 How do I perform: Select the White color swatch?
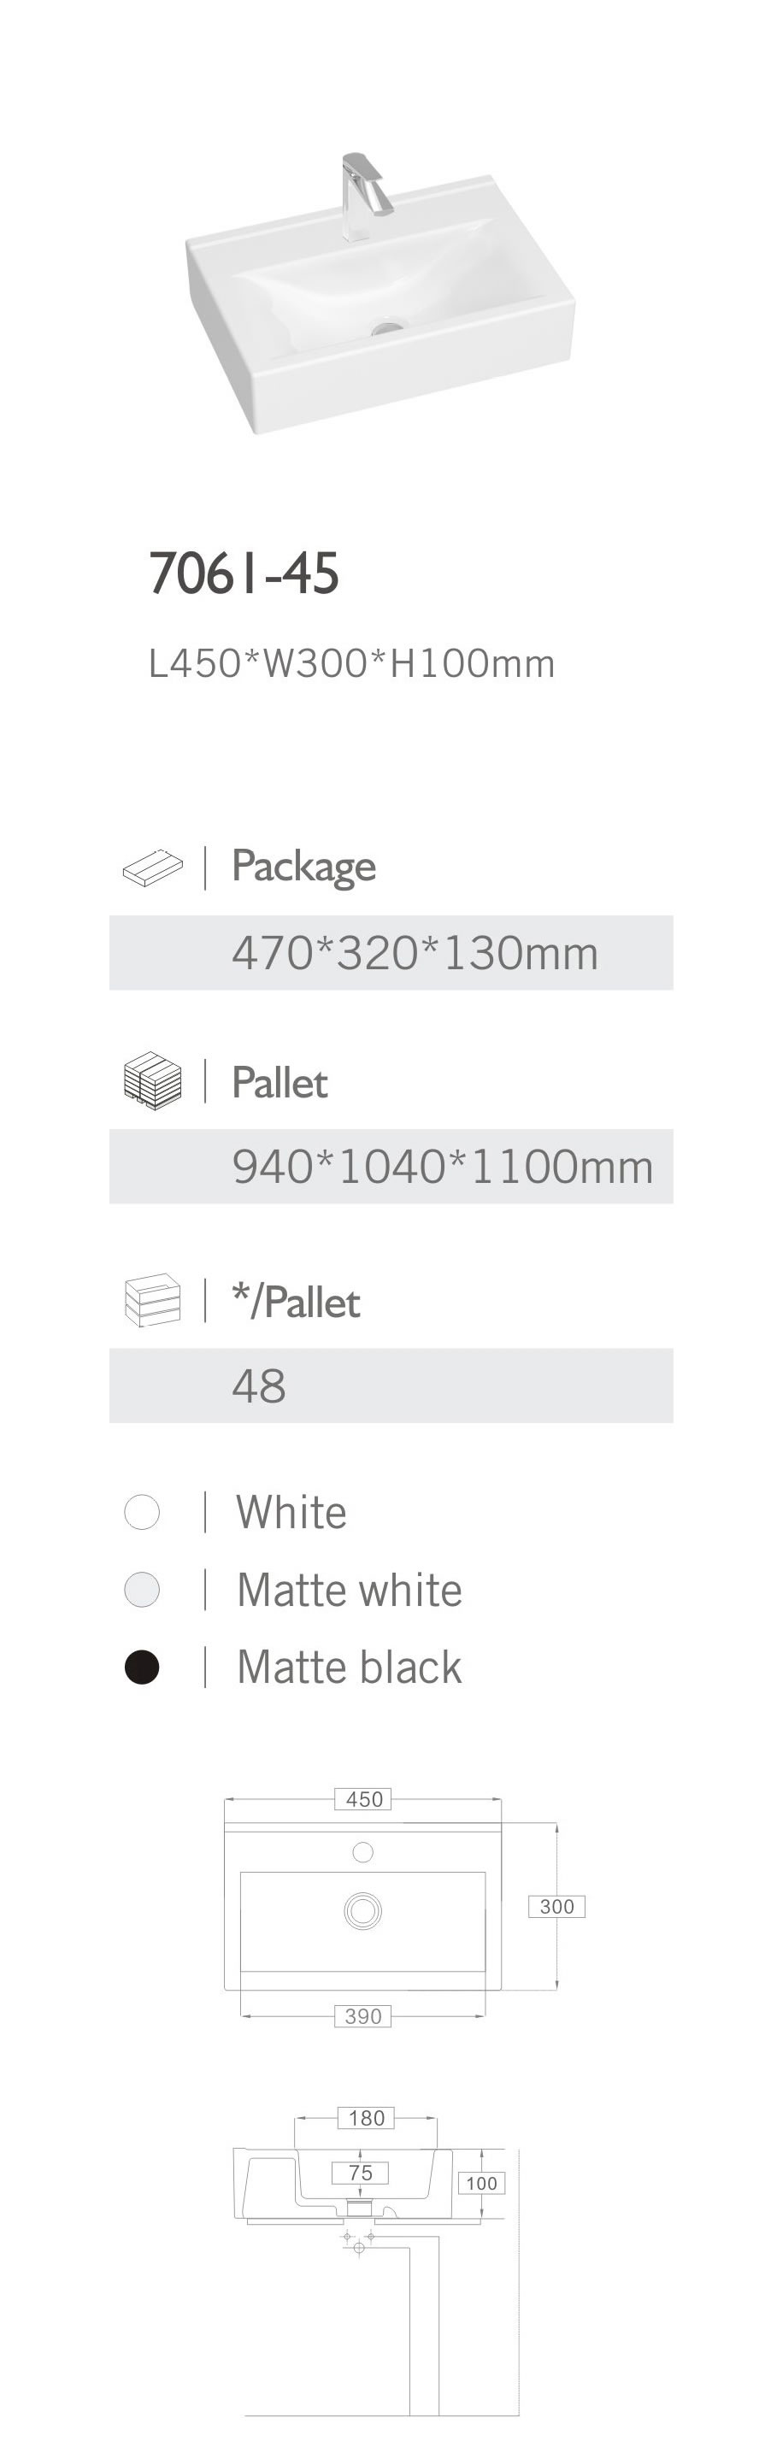[x=142, y=1512]
